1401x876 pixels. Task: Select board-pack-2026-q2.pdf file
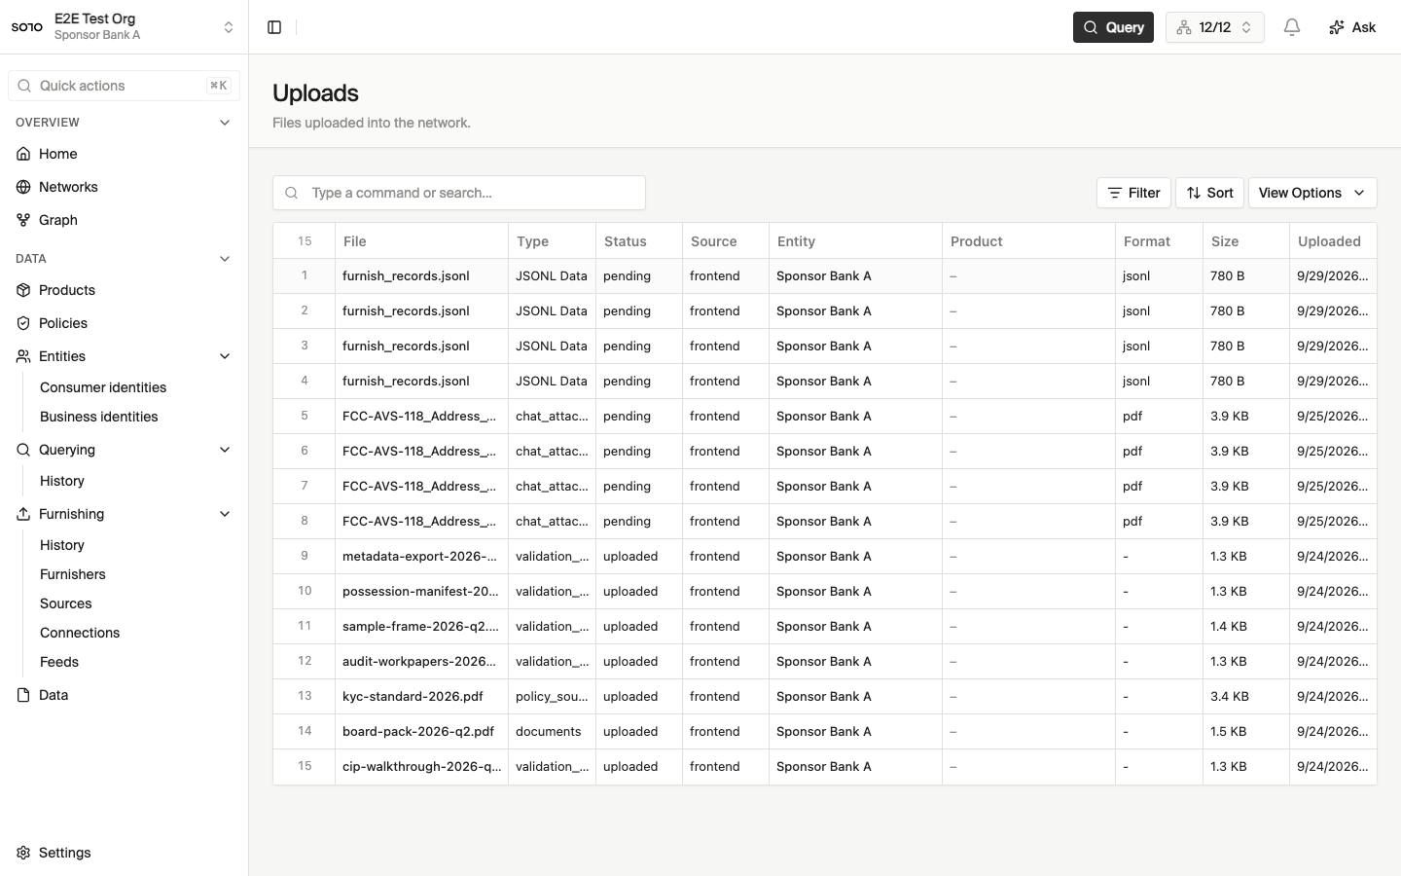pos(418,732)
